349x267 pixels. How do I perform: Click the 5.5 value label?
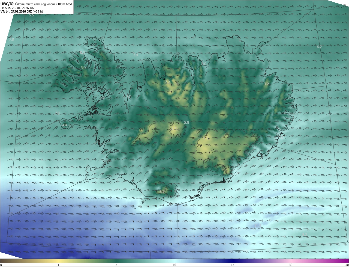coord(31,15)
